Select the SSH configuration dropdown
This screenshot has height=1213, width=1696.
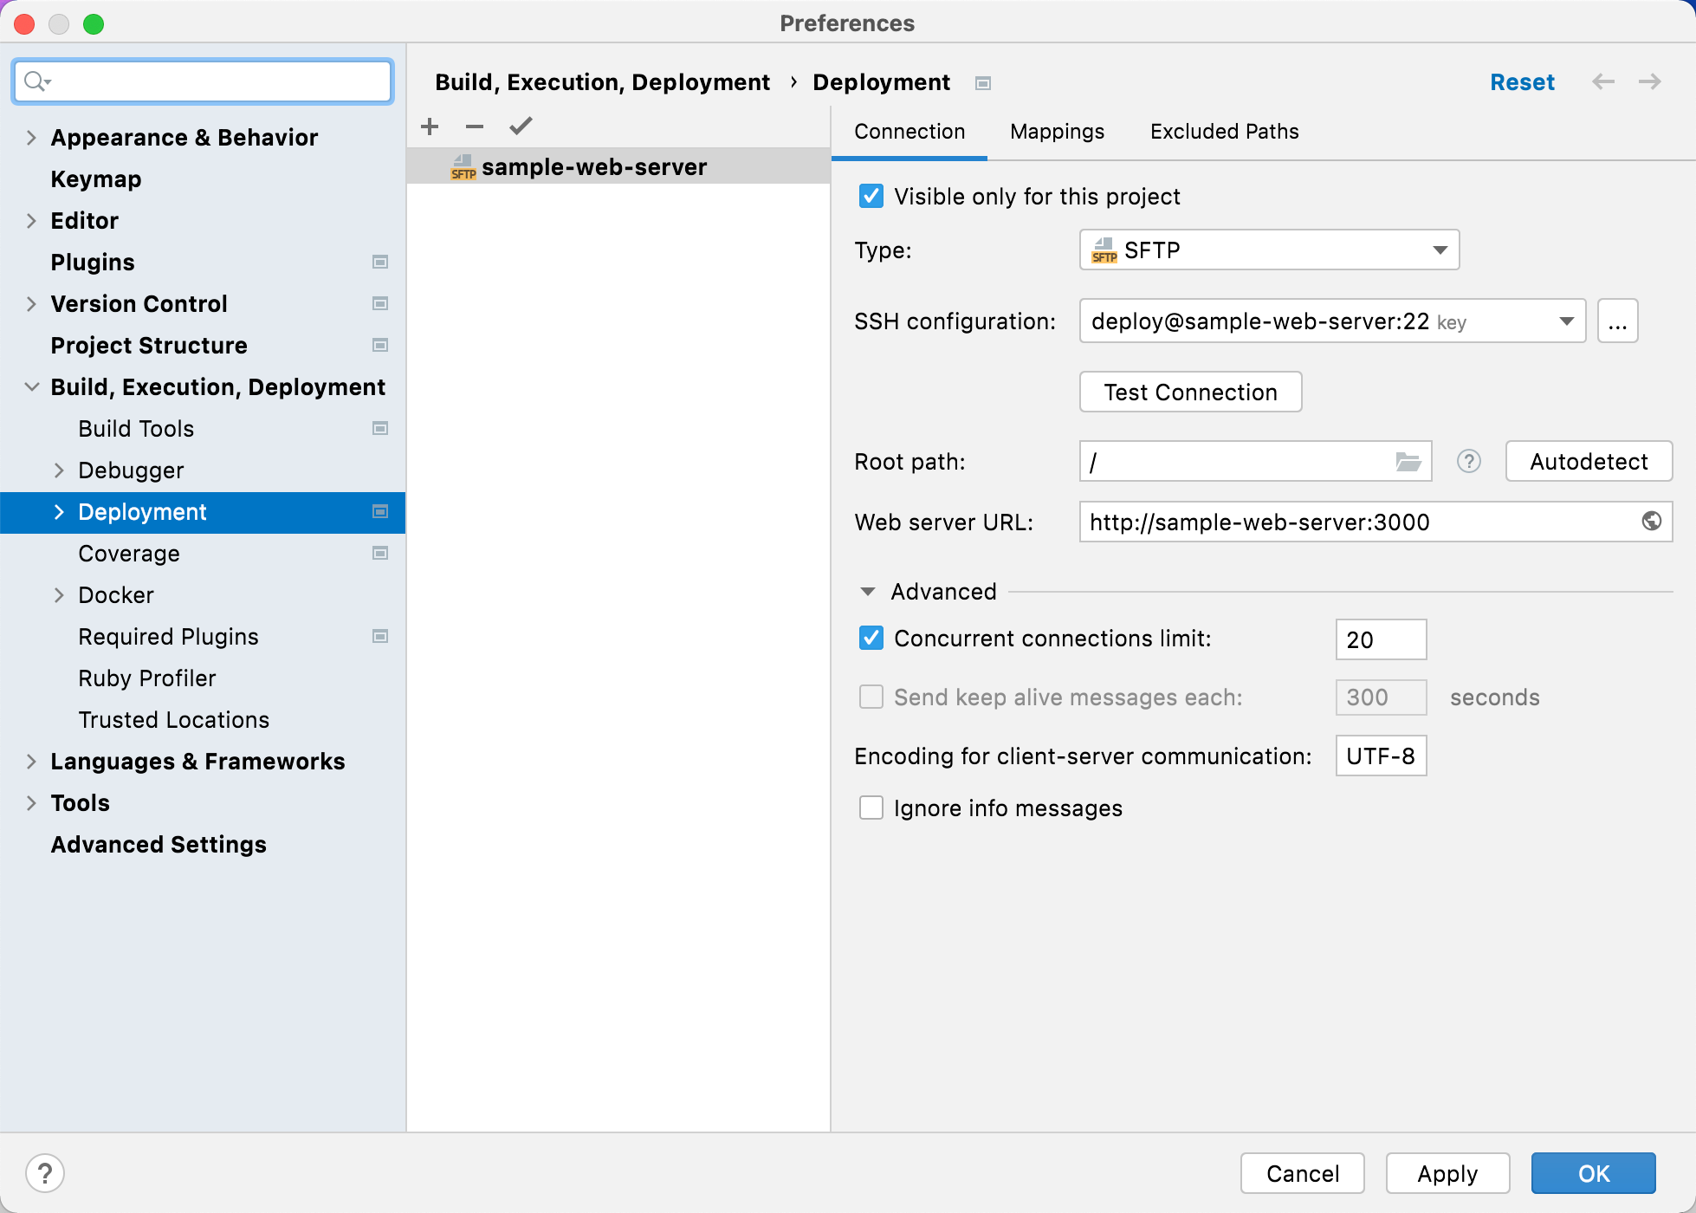1331,321
